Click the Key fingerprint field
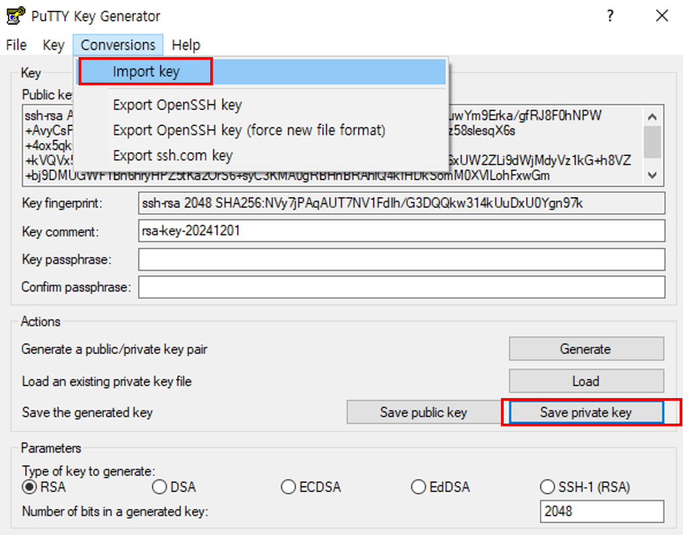The height and width of the screenshot is (535, 683). [401, 203]
